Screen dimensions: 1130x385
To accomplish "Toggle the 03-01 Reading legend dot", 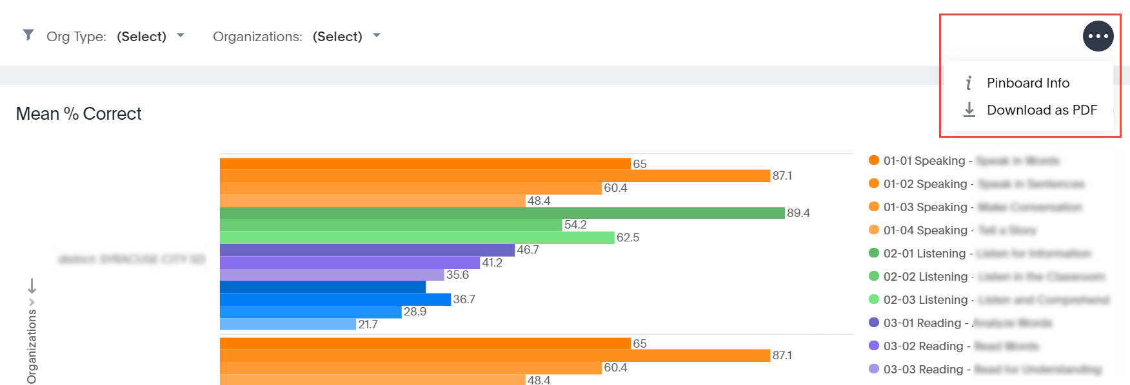I will pyautogui.click(x=874, y=323).
